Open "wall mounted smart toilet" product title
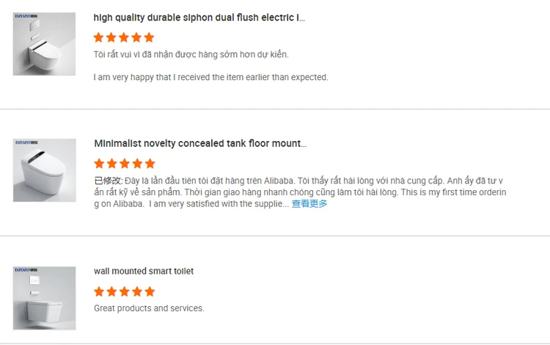 (x=144, y=272)
